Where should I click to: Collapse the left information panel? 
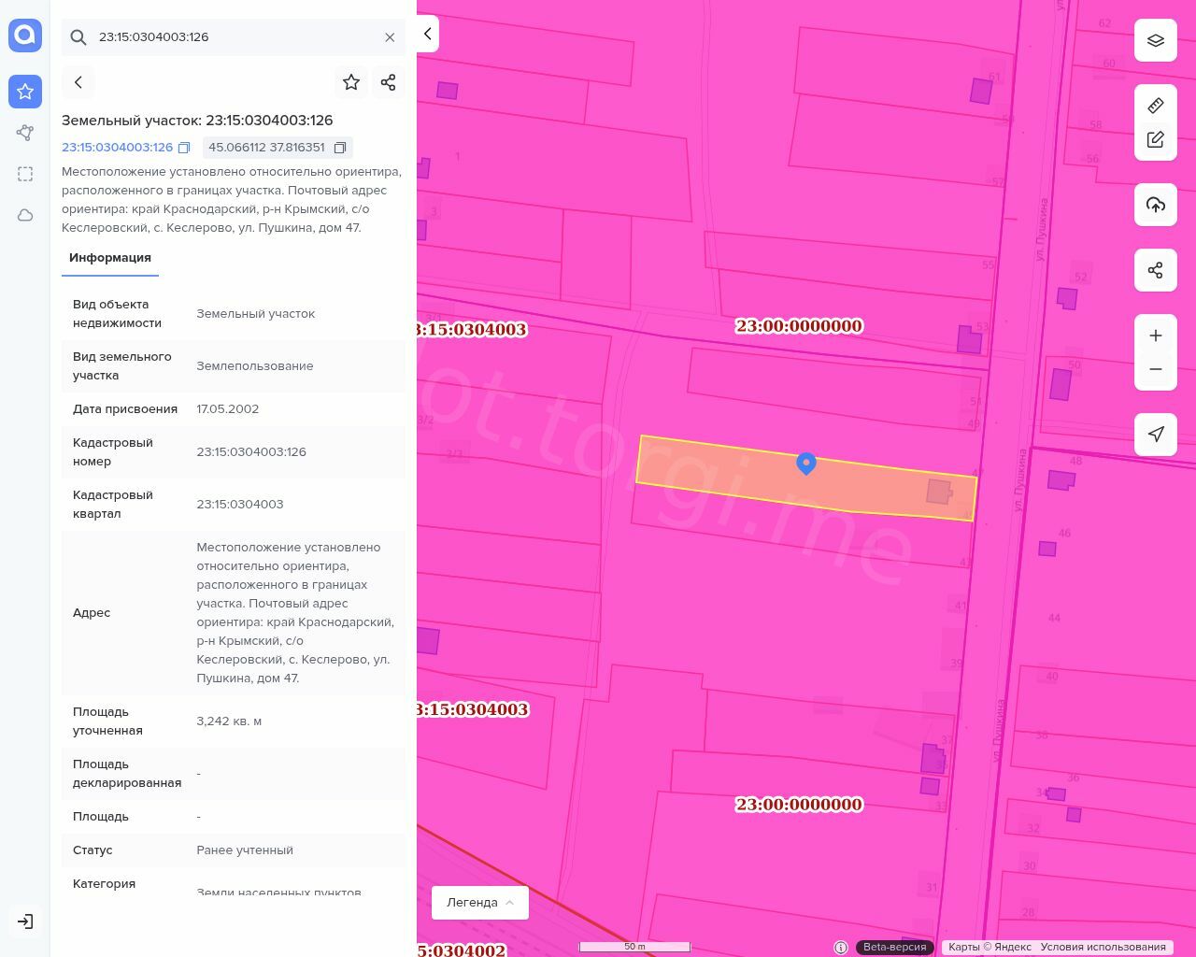tap(427, 34)
